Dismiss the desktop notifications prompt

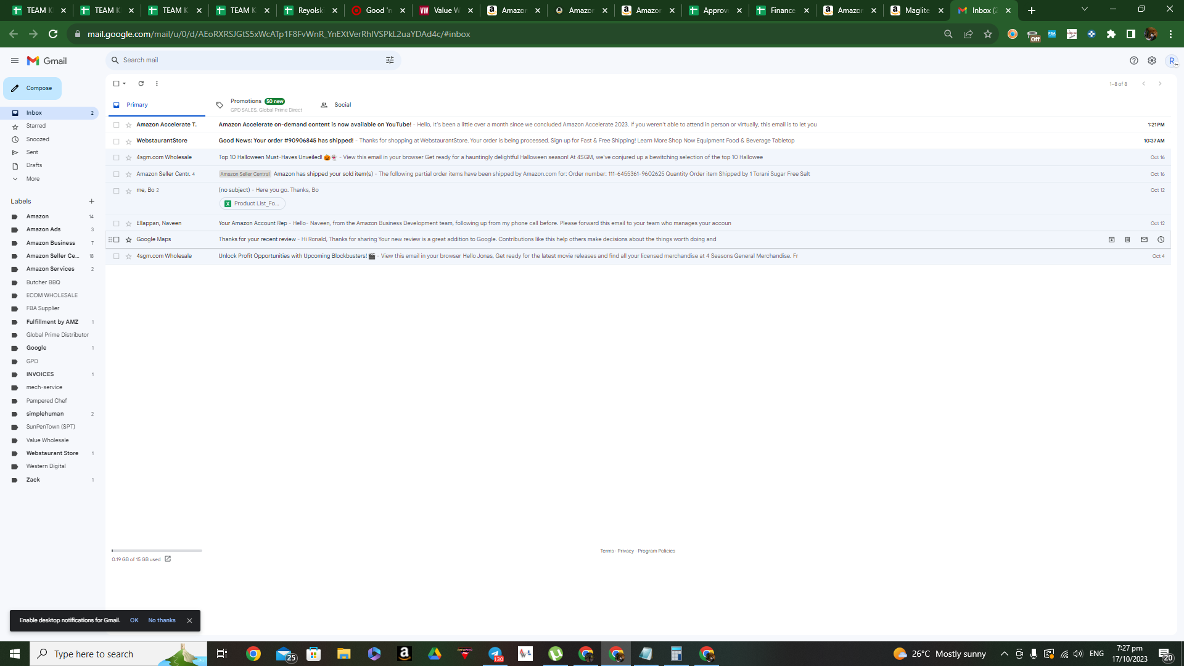tap(189, 621)
